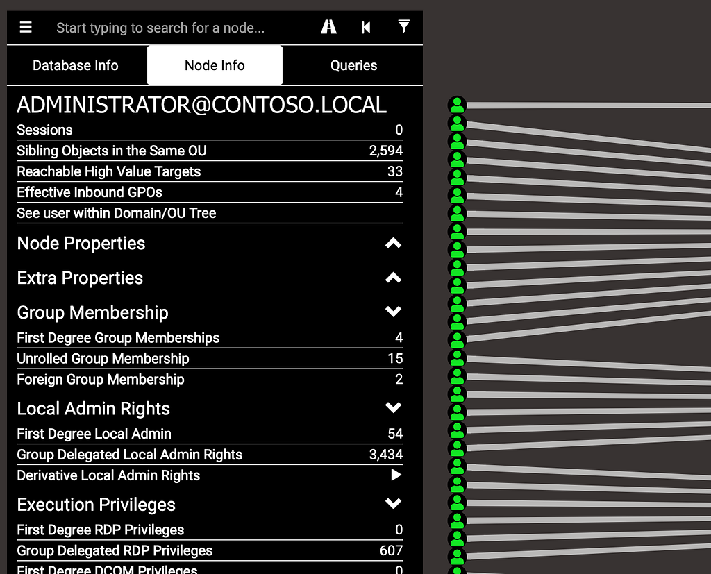The image size is (711, 574).
Task: Open Reachable High Value Targets
Action: (x=210, y=171)
